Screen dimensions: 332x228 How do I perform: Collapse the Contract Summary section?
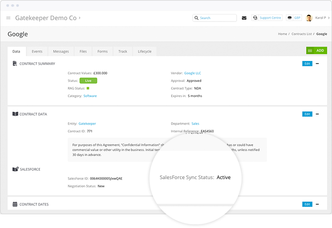click(317, 64)
